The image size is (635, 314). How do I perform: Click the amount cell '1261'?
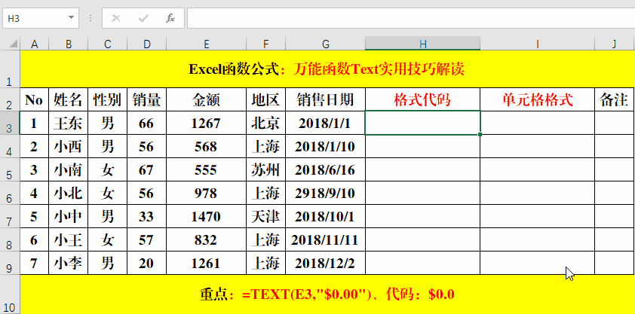point(206,263)
